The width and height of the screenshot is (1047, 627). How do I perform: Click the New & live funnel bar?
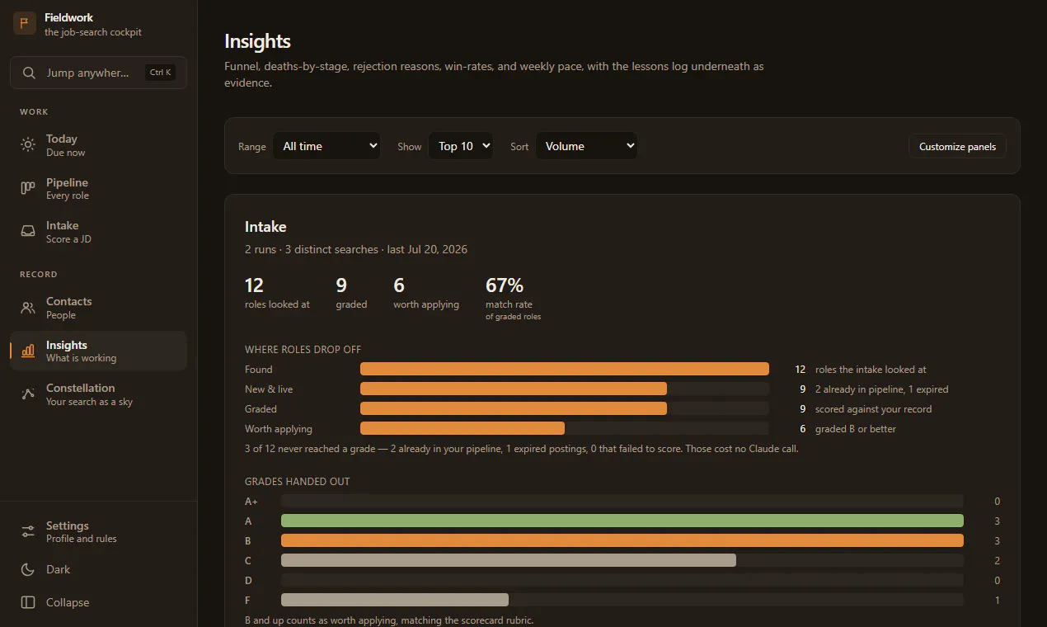point(514,389)
